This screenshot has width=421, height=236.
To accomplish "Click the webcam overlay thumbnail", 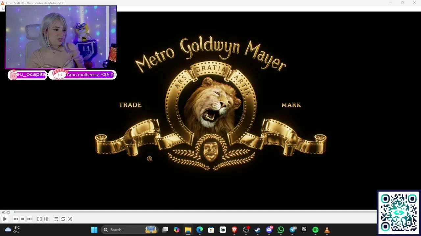I will tap(61, 37).
